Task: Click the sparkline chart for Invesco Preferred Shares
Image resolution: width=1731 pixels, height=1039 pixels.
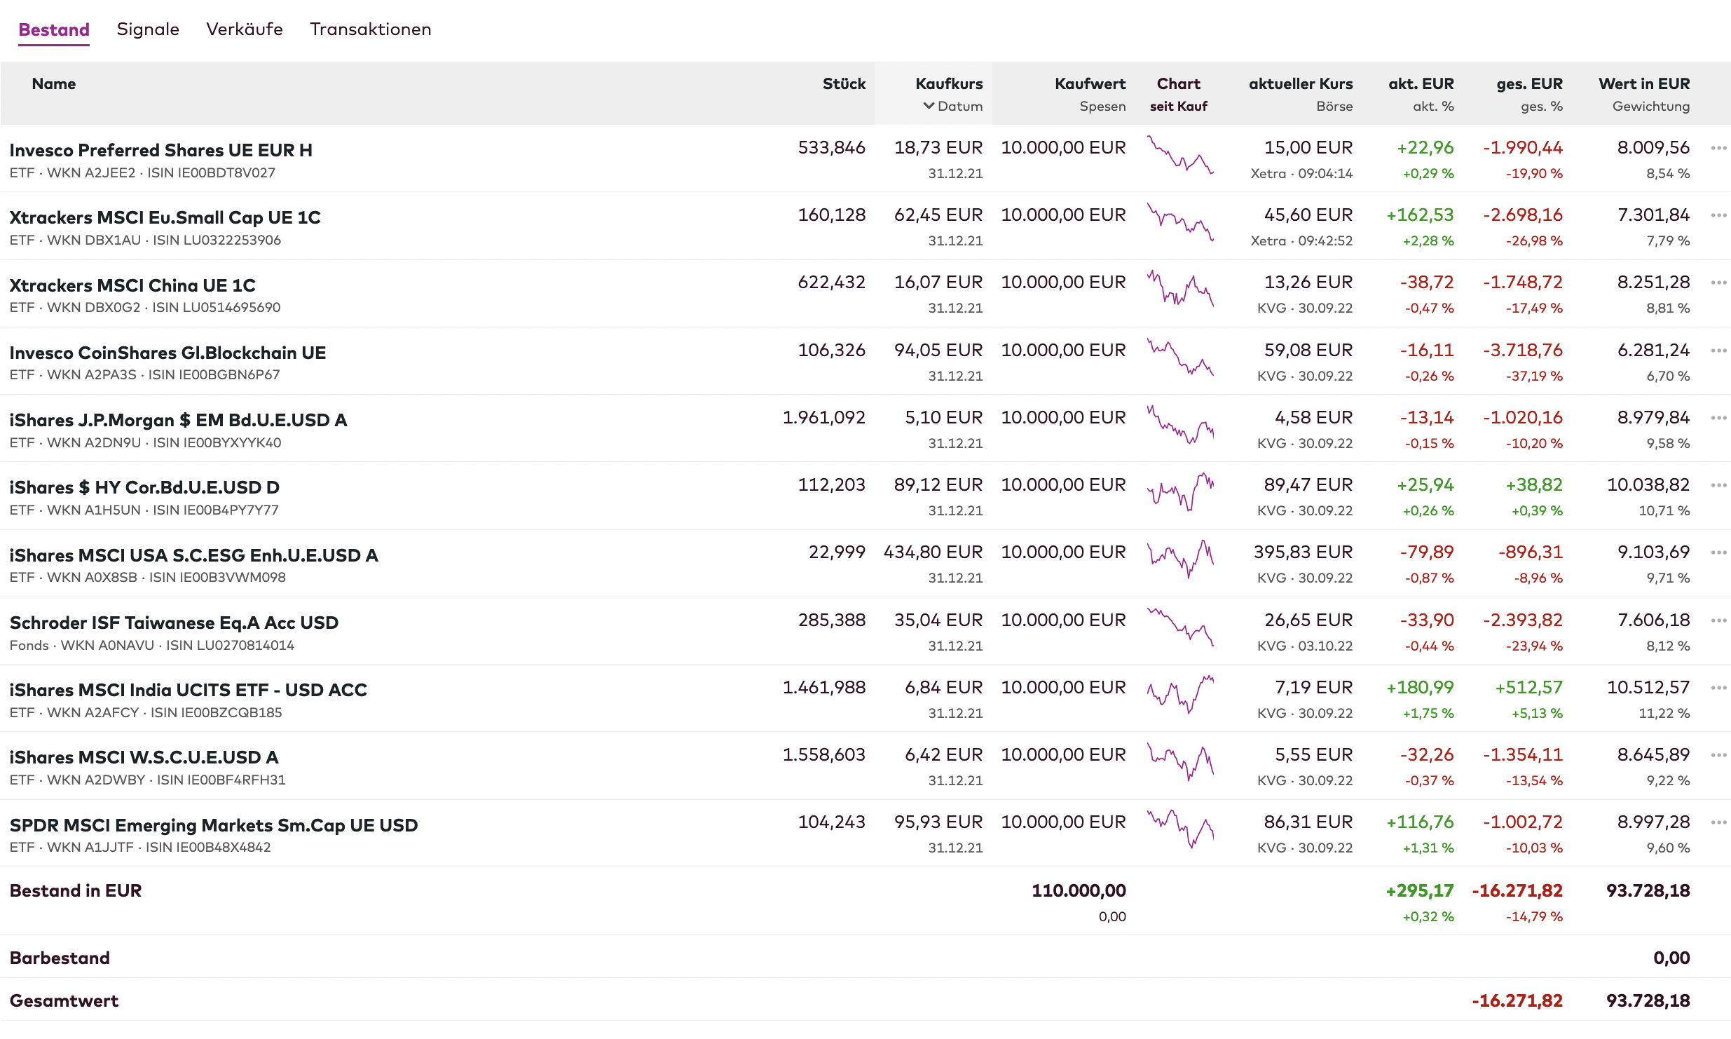Action: coord(1180,156)
